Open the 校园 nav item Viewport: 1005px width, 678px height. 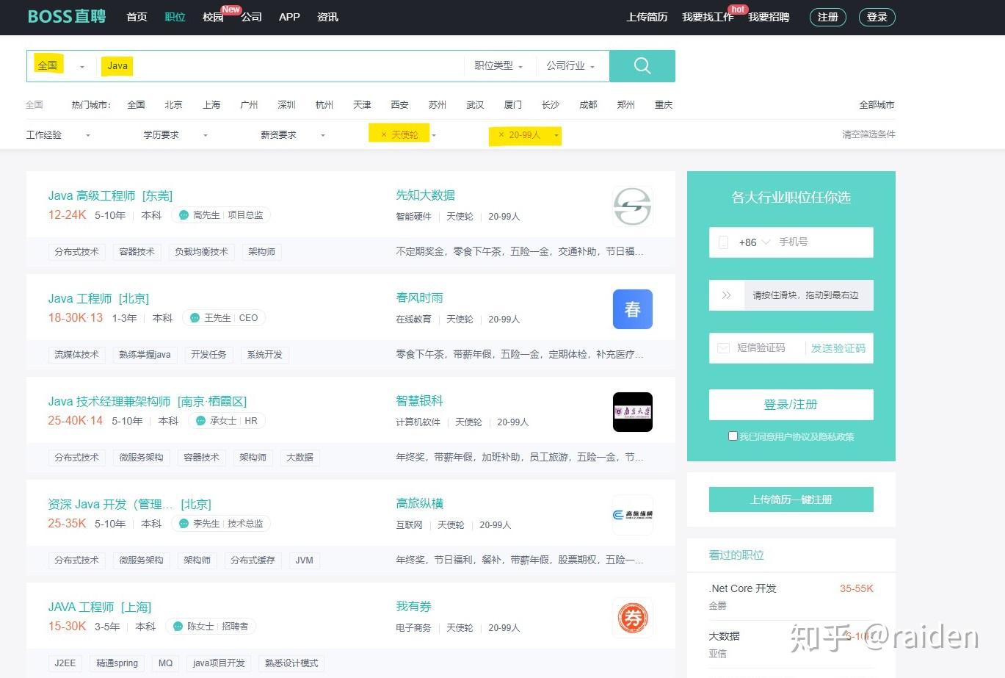tap(213, 17)
